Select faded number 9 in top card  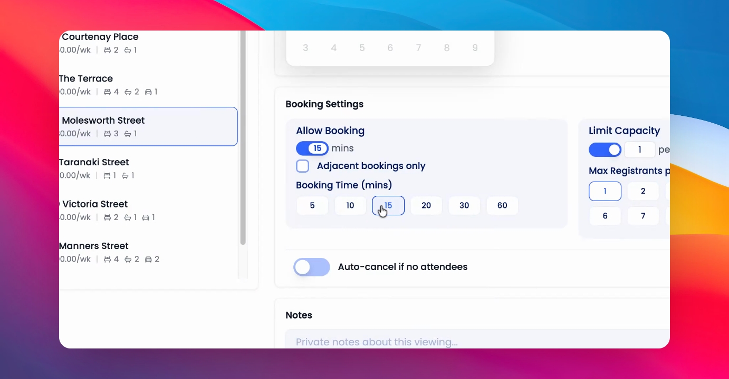[x=475, y=48]
